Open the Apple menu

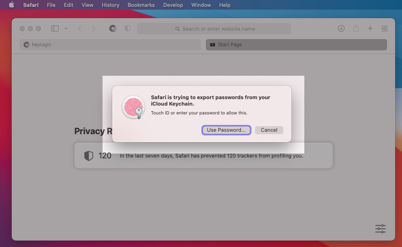click(11, 5)
